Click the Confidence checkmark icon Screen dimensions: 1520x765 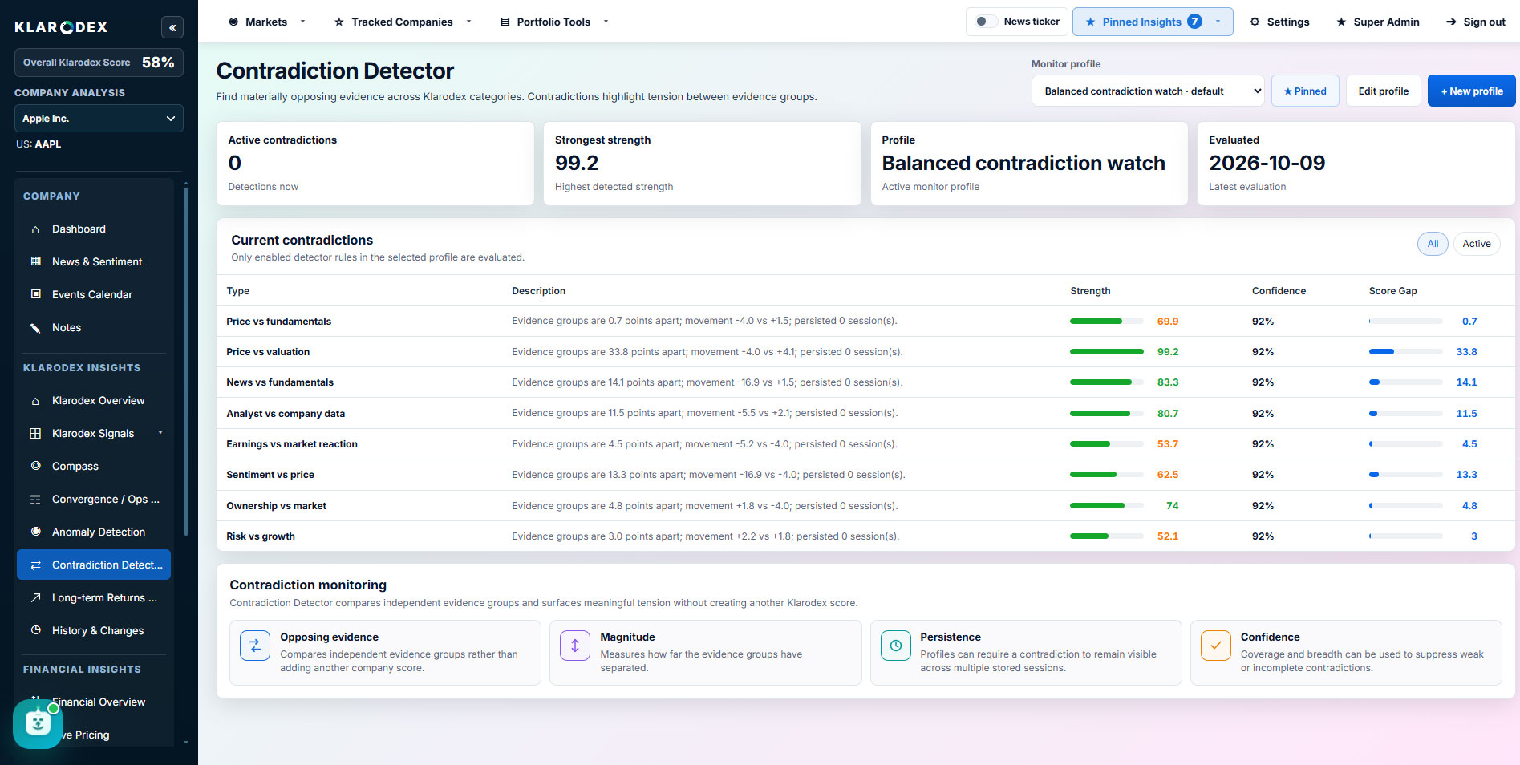pyautogui.click(x=1215, y=646)
